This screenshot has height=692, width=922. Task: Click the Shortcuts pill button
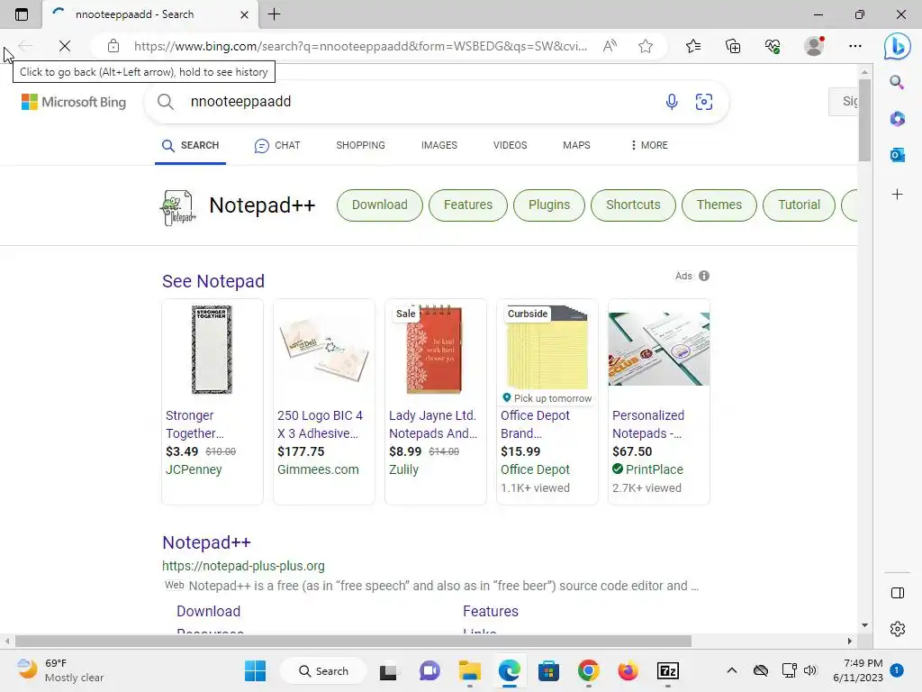pos(633,205)
